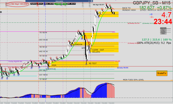
Task: Click the GBPJPY_SB - M15 chart title
Action: click(152, 3)
